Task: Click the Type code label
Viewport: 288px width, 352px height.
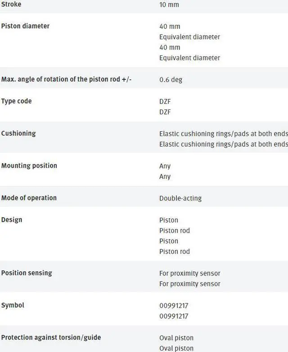Action: point(16,101)
